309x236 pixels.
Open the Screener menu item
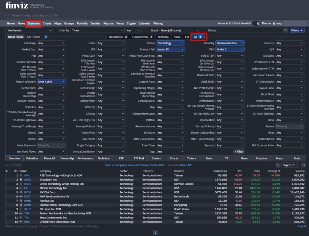(34, 24)
